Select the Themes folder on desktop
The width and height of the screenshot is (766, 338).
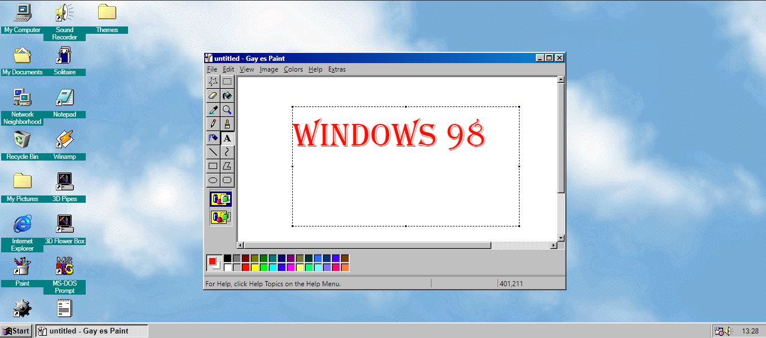tap(107, 19)
